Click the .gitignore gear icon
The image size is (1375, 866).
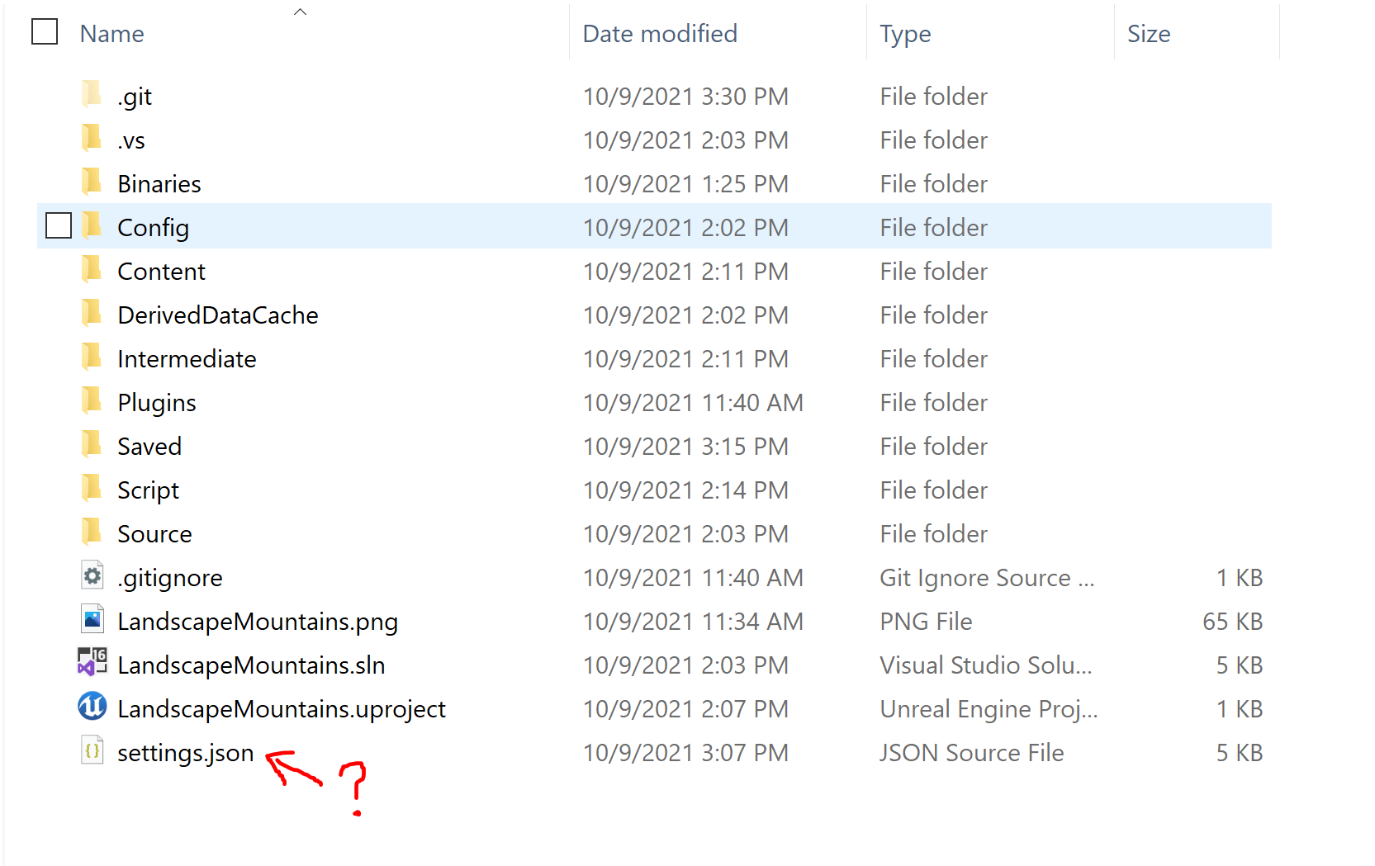(x=92, y=576)
